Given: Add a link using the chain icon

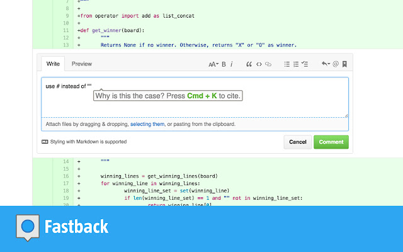Looking at the screenshot, I should [x=268, y=64].
